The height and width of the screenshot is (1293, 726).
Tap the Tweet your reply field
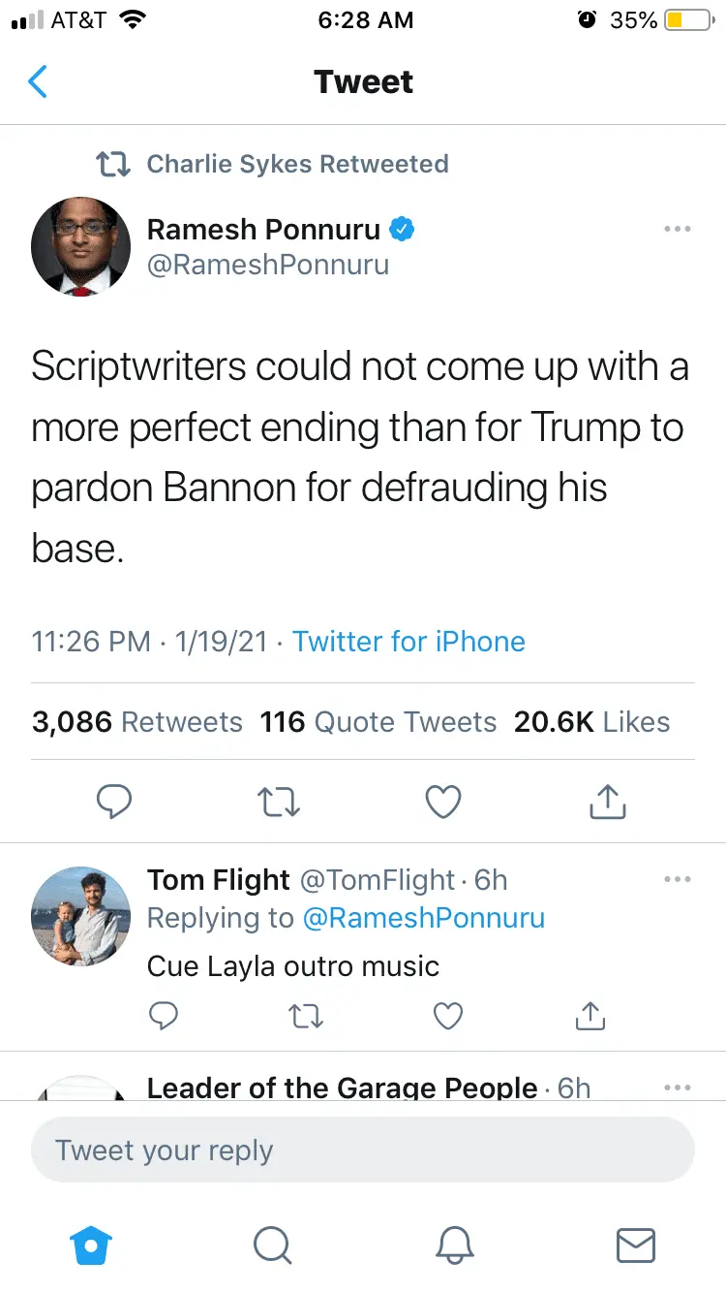coord(363,1151)
